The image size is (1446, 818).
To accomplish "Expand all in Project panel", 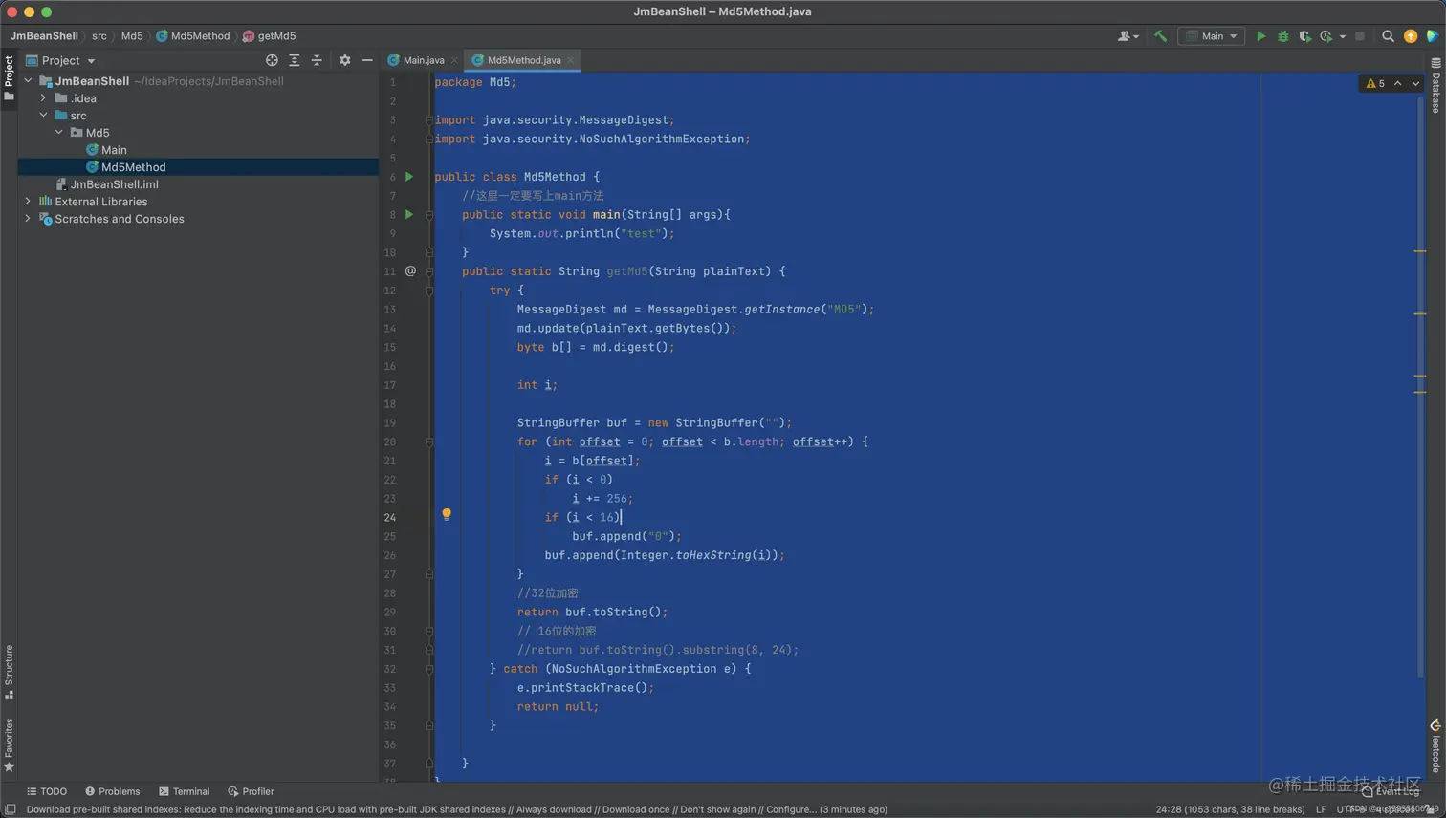I will tap(295, 60).
